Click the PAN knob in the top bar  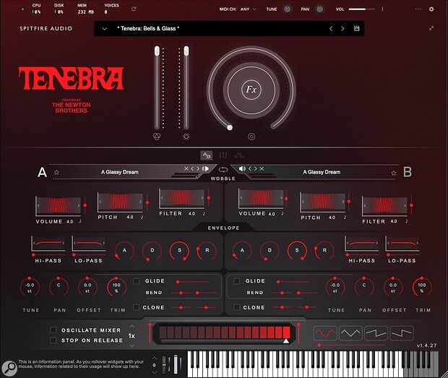(319, 9)
